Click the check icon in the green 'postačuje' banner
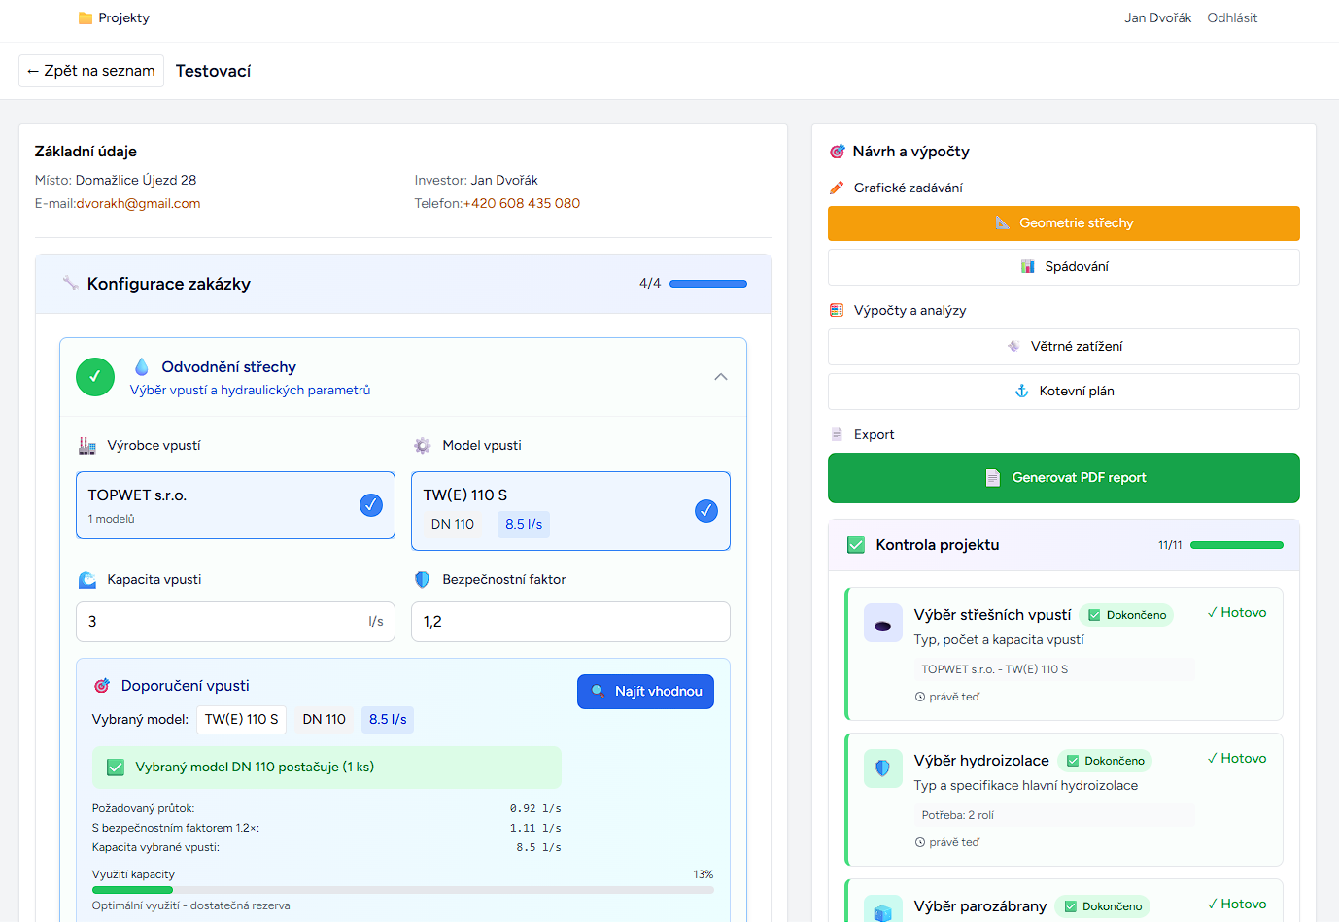Viewport: 1339px width, 922px height. [x=116, y=768]
